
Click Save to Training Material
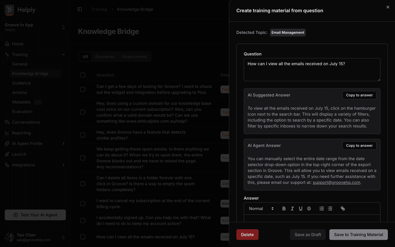(358, 235)
